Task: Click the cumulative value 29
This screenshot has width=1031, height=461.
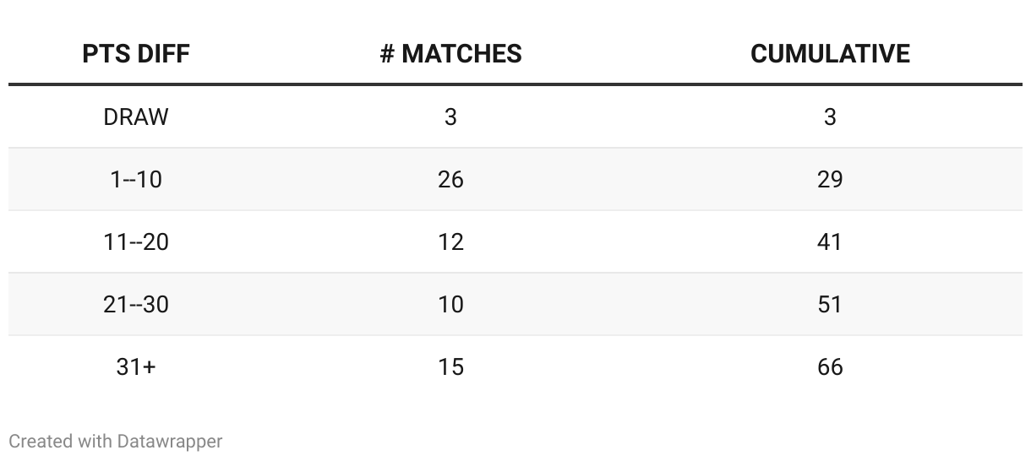Action: [x=830, y=179]
